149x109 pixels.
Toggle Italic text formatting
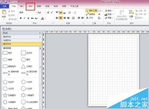pos(24,18)
